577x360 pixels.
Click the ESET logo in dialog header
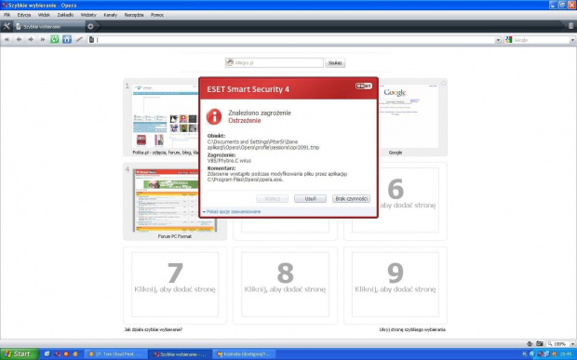pyautogui.click(x=364, y=87)
